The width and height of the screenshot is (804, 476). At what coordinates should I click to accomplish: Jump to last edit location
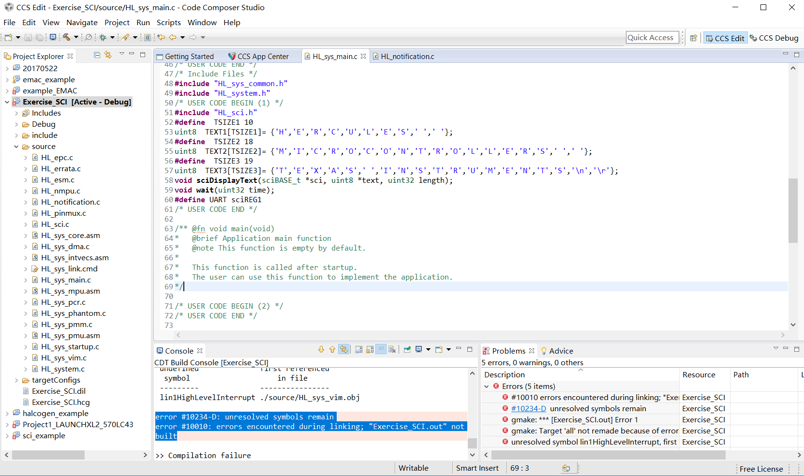[x=161, y=37]
